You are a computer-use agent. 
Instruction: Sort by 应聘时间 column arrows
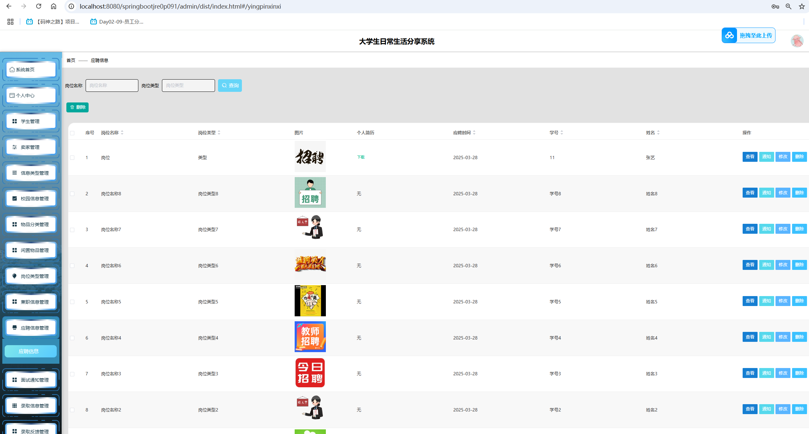pyautogui.click(x=474, y=133)
